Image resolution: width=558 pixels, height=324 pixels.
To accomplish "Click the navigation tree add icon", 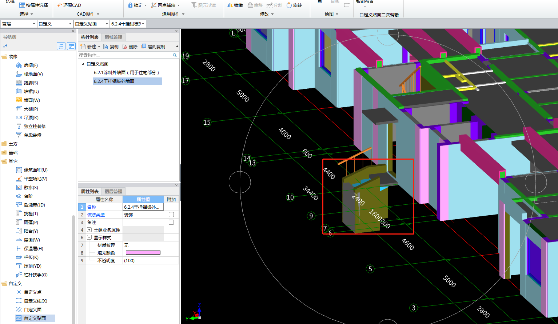I will (x=5, y=46).
